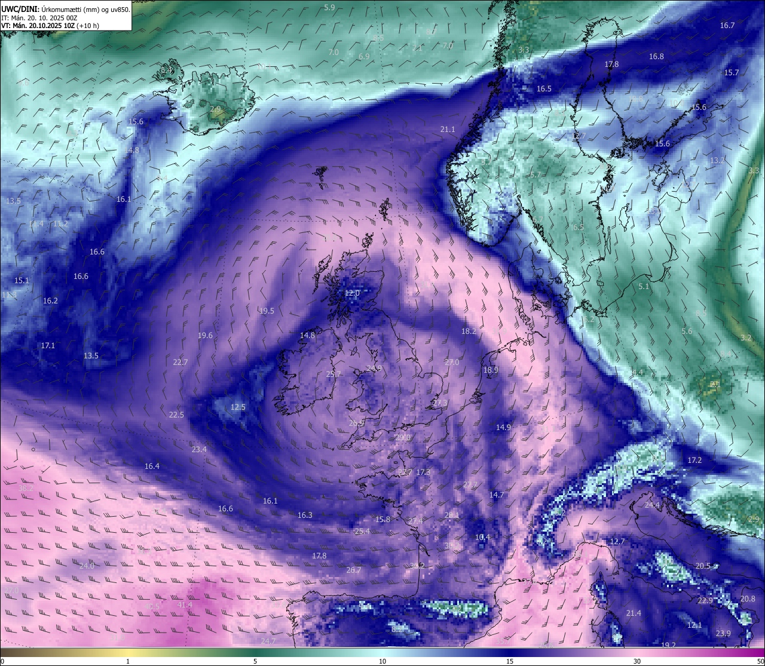765x666 pixels.
Task: Click the 17.1 value label
Action: [48, 345]
